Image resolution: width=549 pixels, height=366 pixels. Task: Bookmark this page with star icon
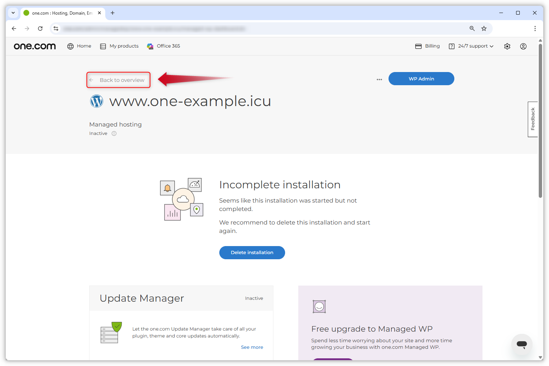[484, 29]
